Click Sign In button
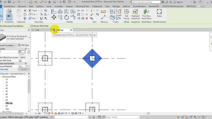The image size is (212, 119). click(178, 2)
